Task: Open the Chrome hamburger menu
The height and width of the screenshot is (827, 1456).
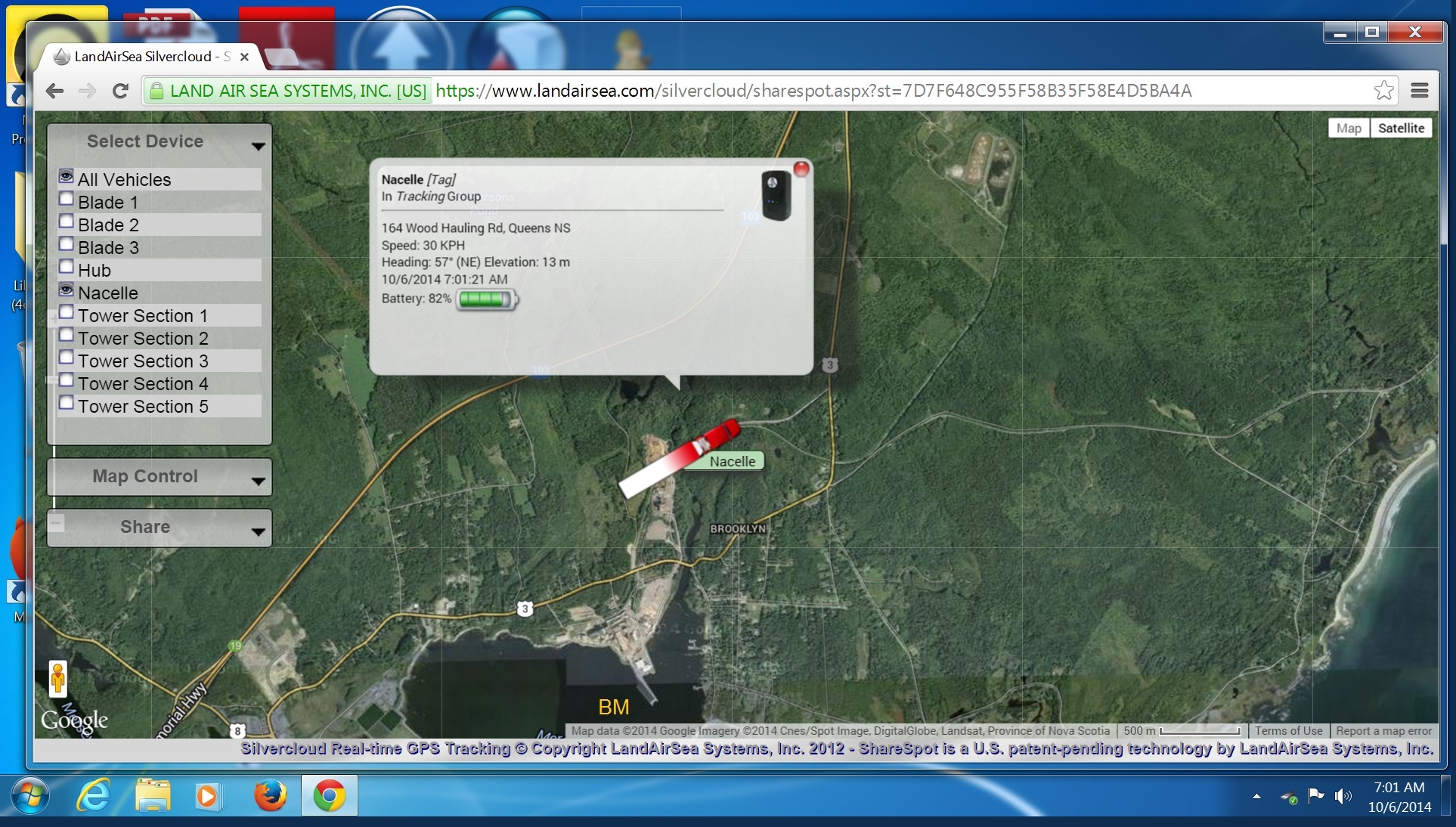Action: 1419,91
